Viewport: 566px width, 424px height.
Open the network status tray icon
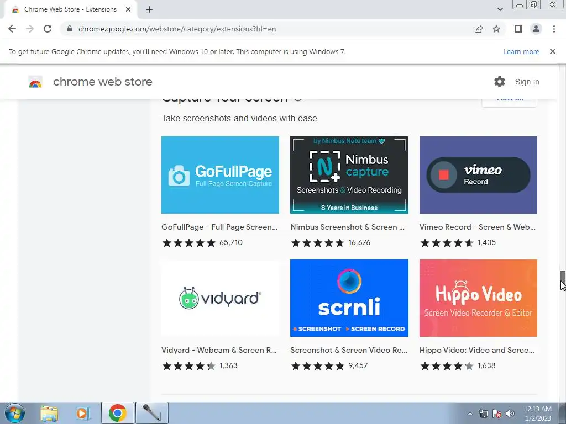[483, 414]
